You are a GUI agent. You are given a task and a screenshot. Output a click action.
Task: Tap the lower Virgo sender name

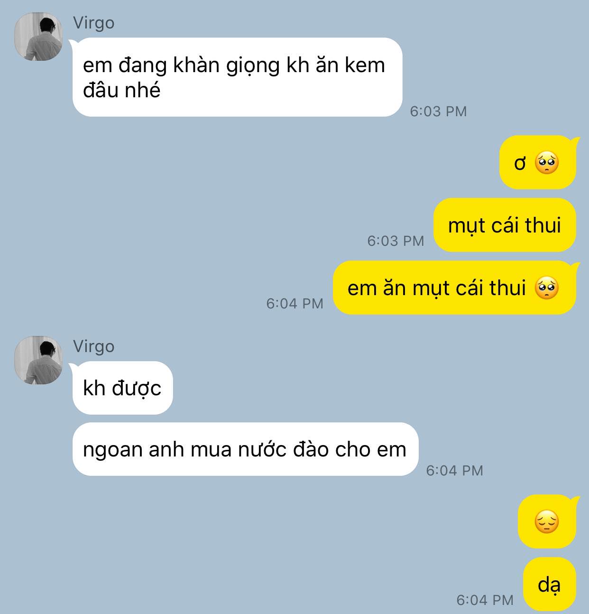click(x=93, y=347)
